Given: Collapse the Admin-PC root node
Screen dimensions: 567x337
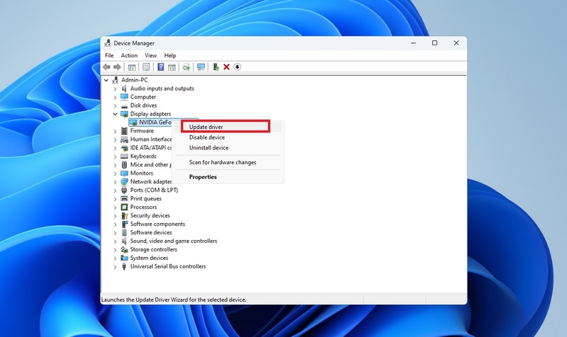Looking at the screenshot, I should [x=106, y=80].
